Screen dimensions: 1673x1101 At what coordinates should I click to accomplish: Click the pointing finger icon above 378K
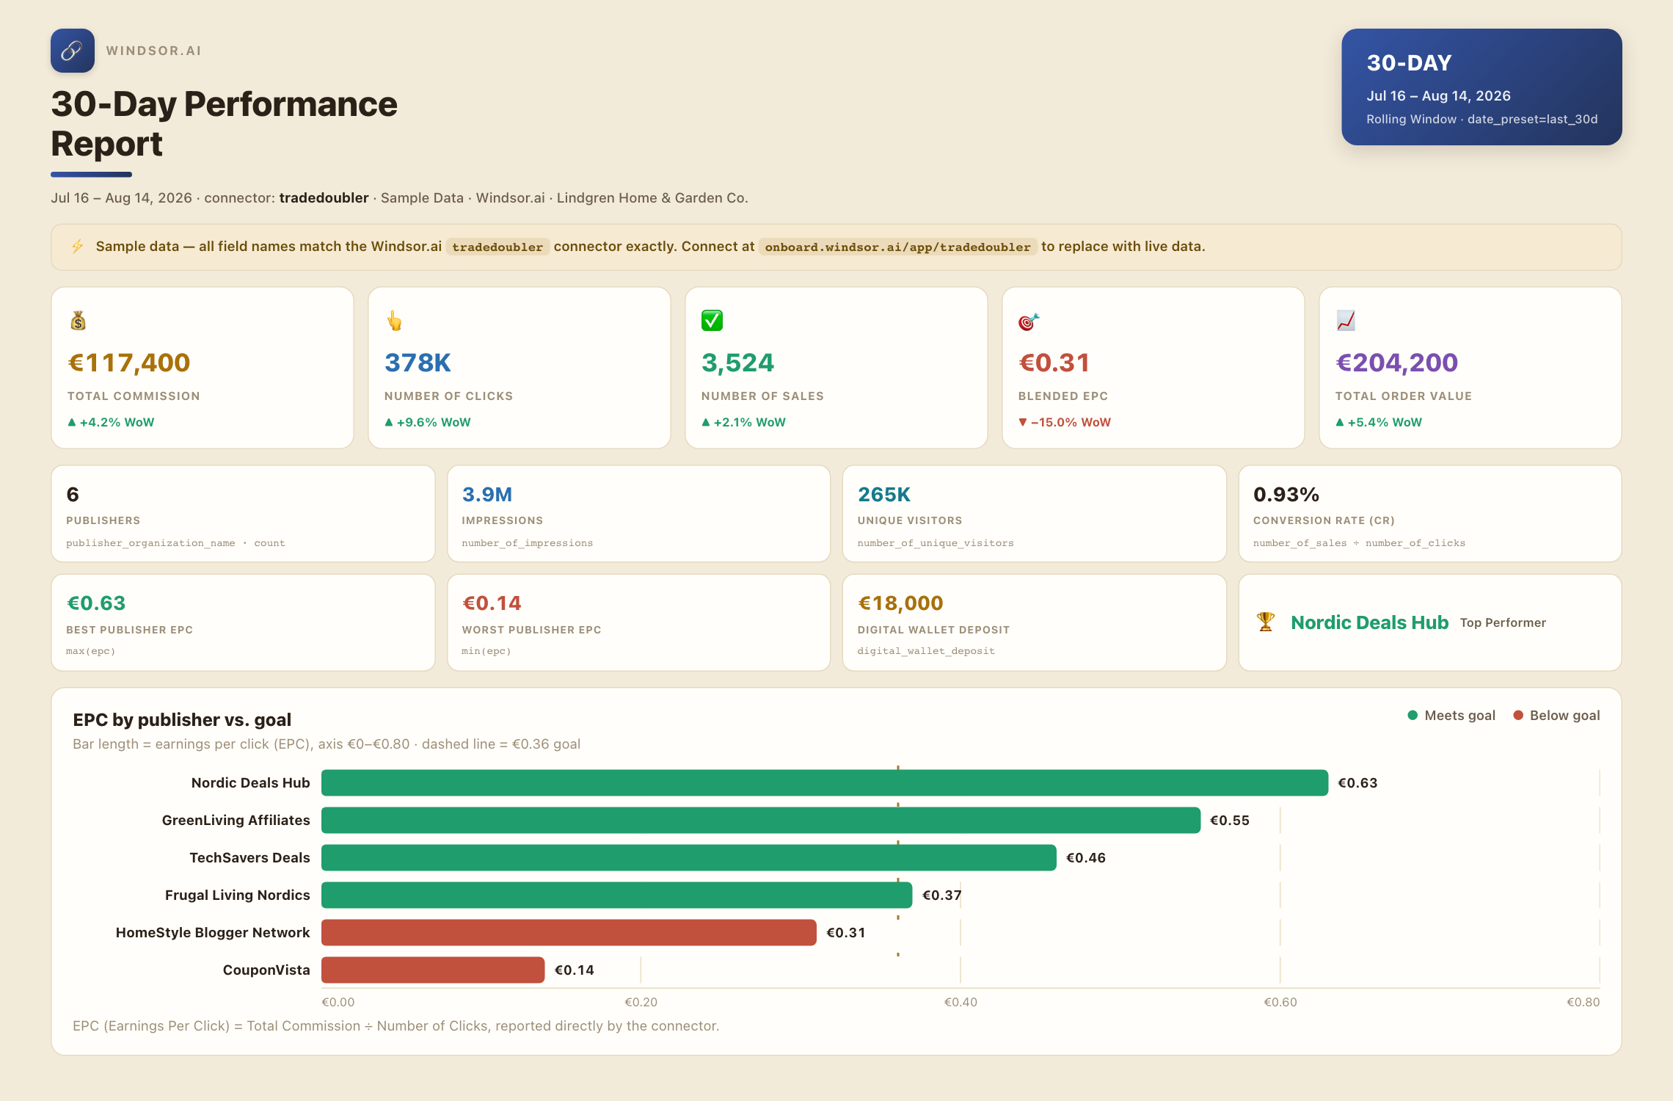(395, 321)
